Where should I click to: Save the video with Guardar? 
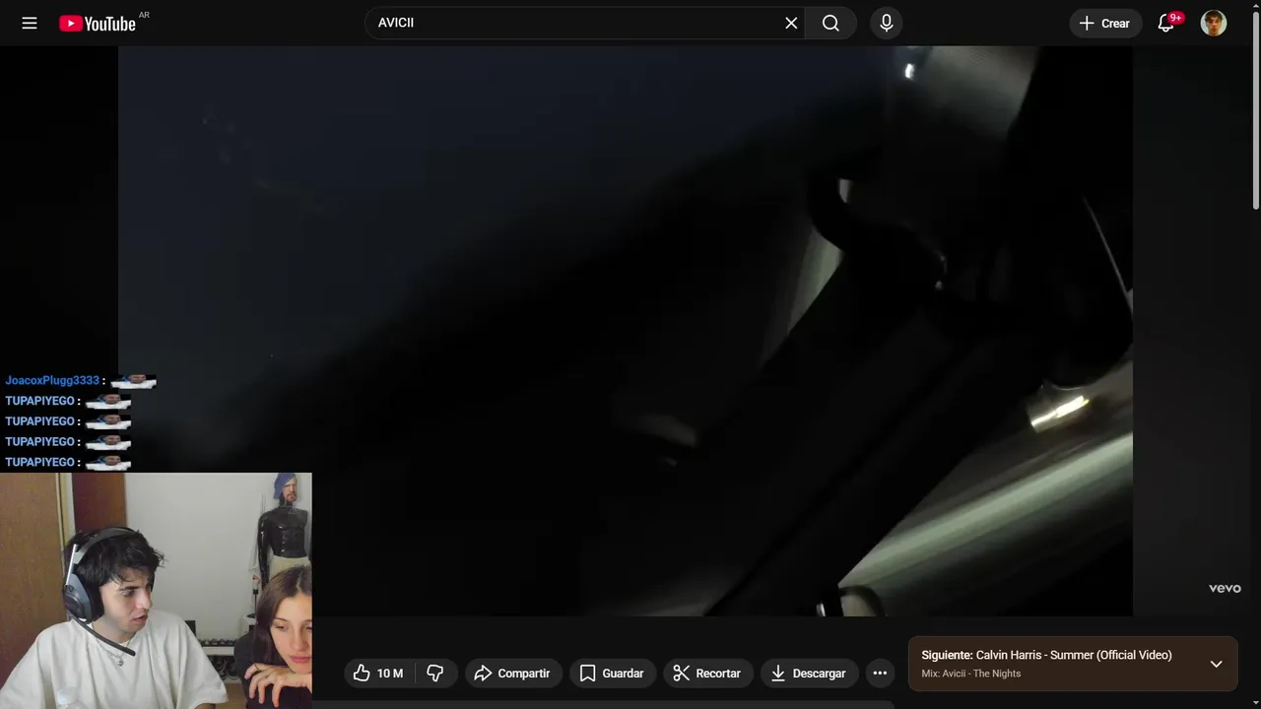613,673
